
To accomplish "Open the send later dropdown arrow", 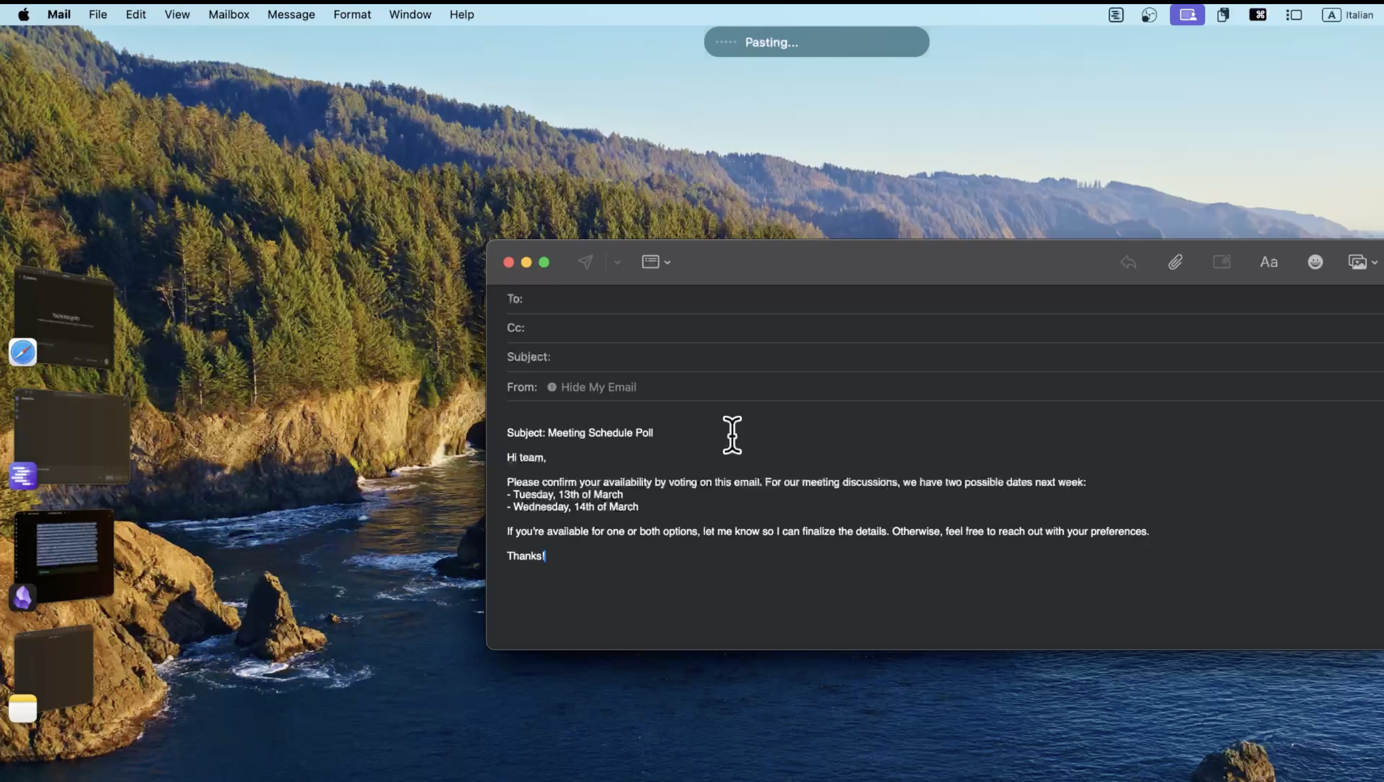I will pyautogui.click(x=617, y=263).
